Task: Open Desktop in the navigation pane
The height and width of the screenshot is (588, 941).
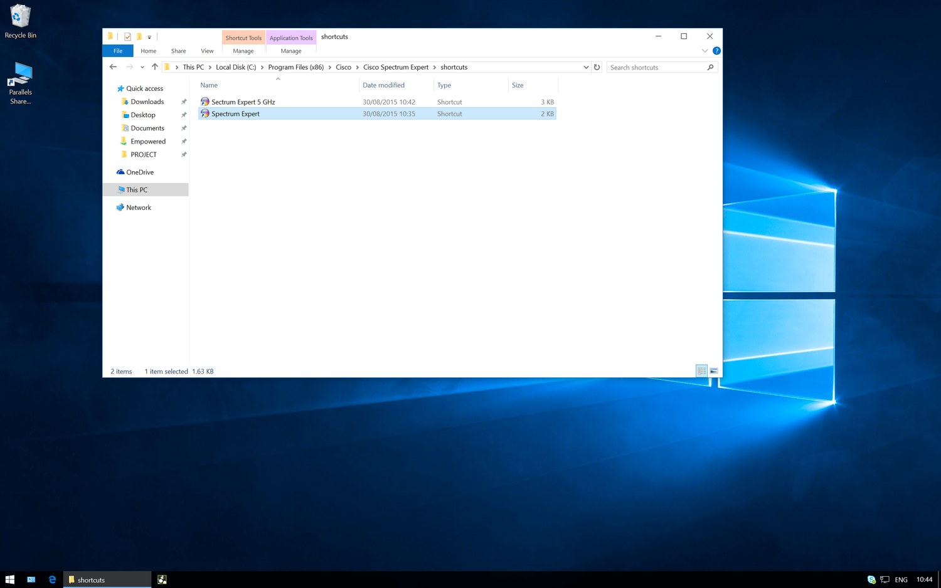Action: tap(142, 115)
